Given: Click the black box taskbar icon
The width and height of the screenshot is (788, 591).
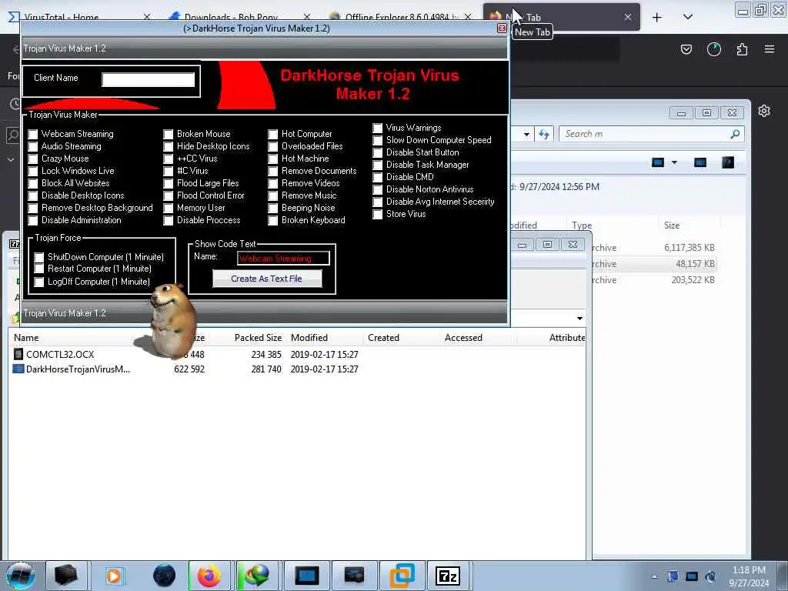Looking at the screenshot, I should (66, 576).
